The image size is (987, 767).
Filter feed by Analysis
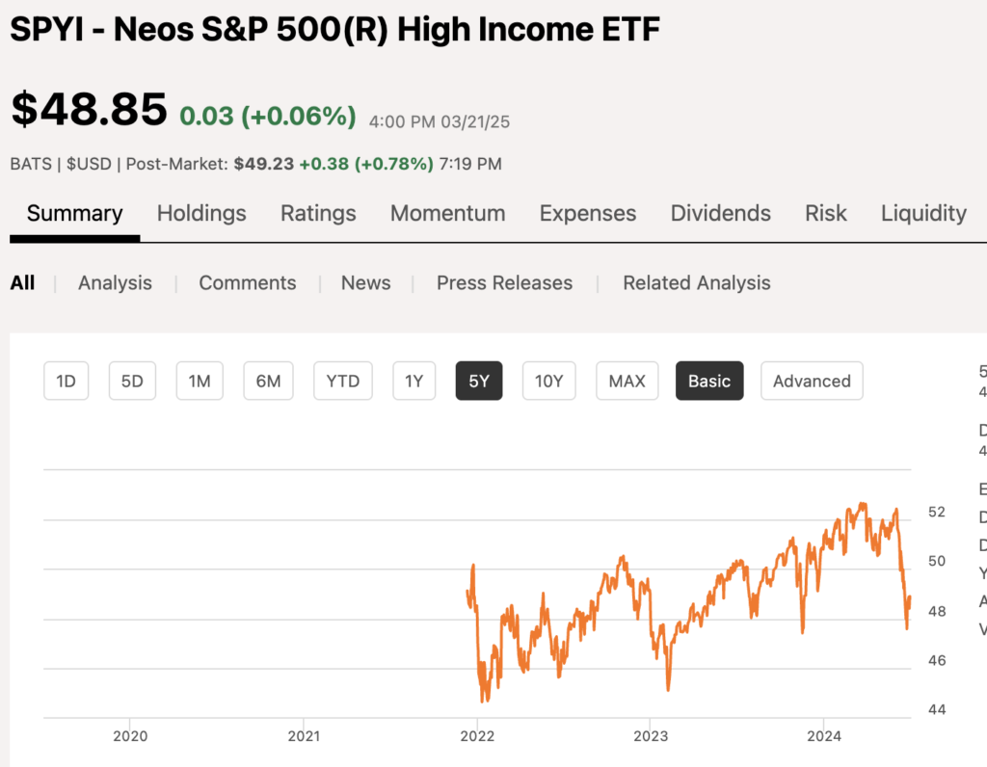(116, 283)
